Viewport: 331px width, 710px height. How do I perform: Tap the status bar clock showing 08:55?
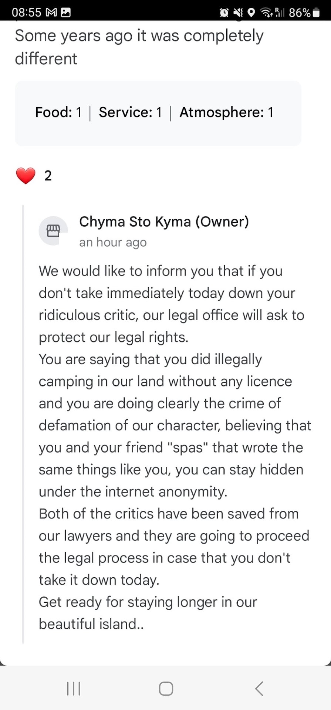pos(26,13)
